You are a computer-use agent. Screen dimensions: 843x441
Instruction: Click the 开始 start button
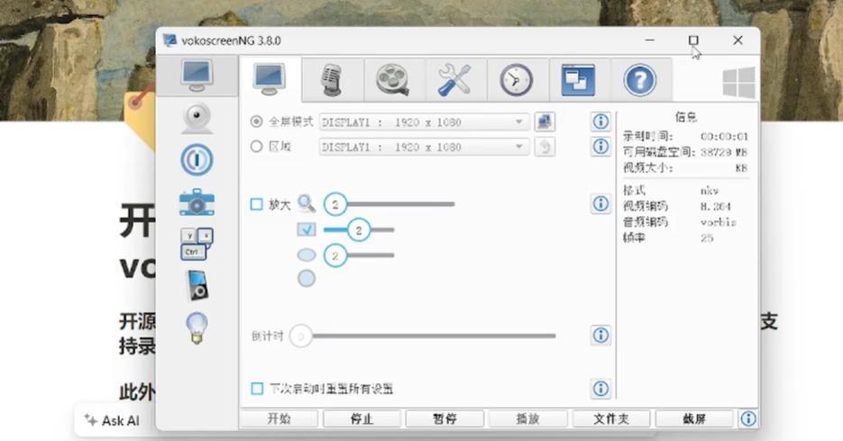click(x=279, y=418)
